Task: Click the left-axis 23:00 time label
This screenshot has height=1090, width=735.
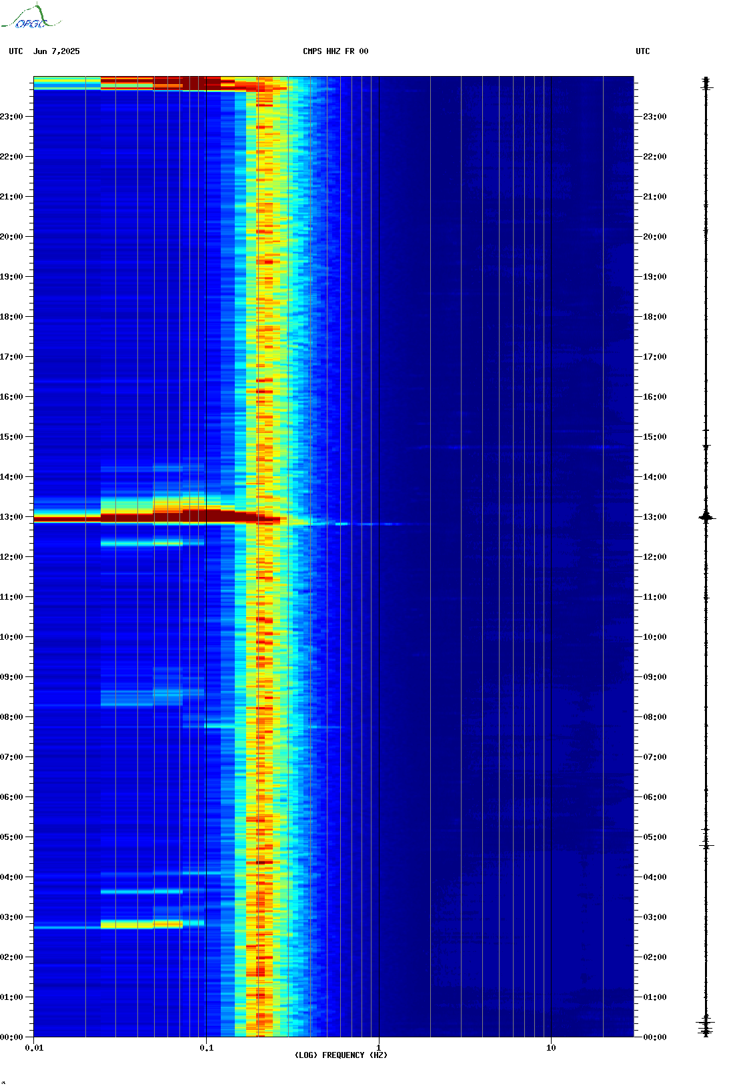Action: click(11, 117)
